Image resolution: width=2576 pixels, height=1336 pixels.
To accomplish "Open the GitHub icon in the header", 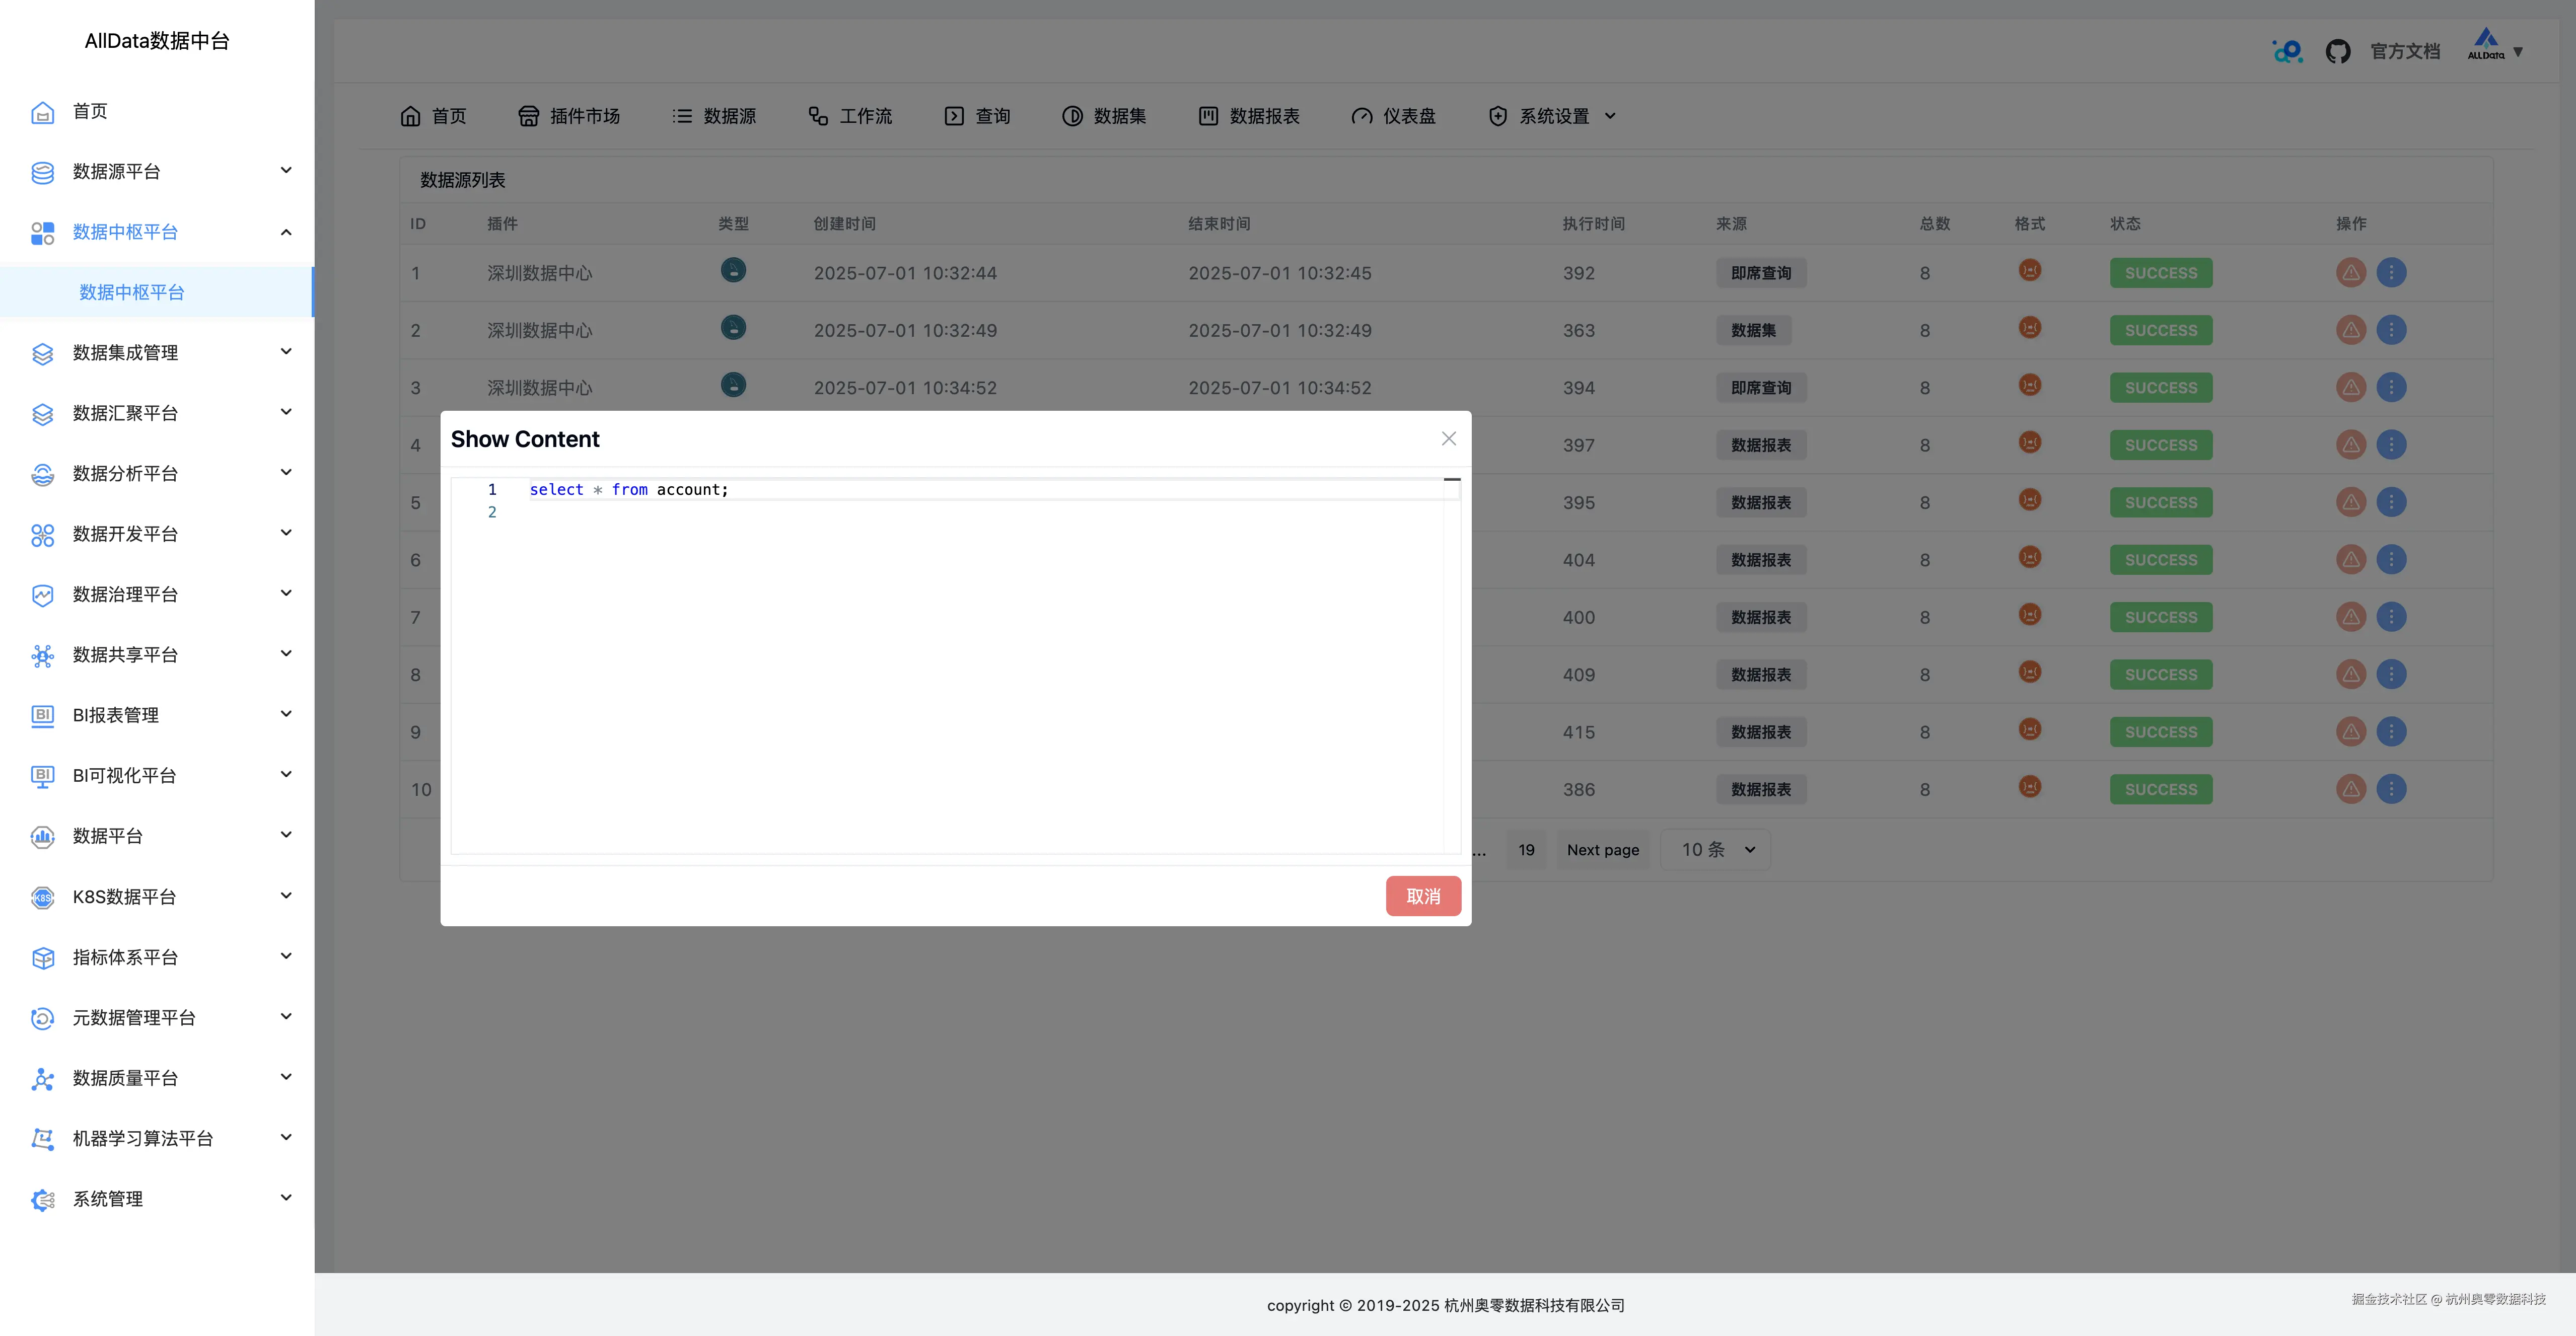I will click(x=2339, y=50).
